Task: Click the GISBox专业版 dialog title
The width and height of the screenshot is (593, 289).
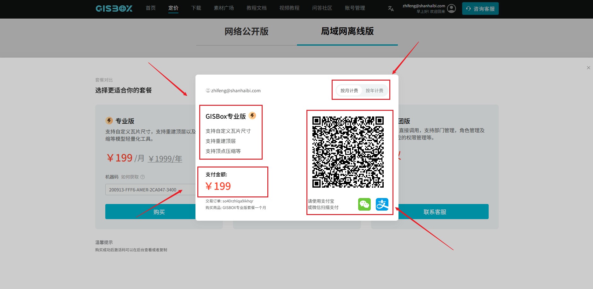Action: pos(226,116)
